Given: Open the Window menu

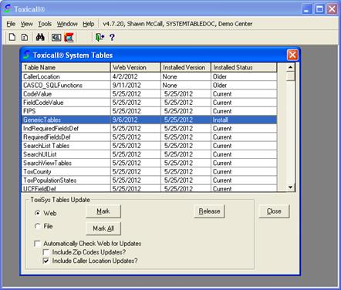Looking at the screenshot, I should (x=67, y=24).
